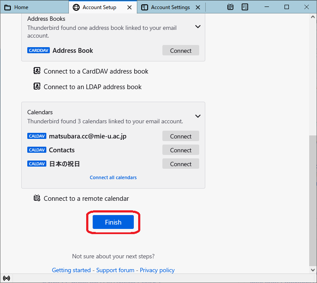
Task: Click the 'matsubara.cc@mie-u.ac.jp' calendar name
Action: tap(88, 136)
